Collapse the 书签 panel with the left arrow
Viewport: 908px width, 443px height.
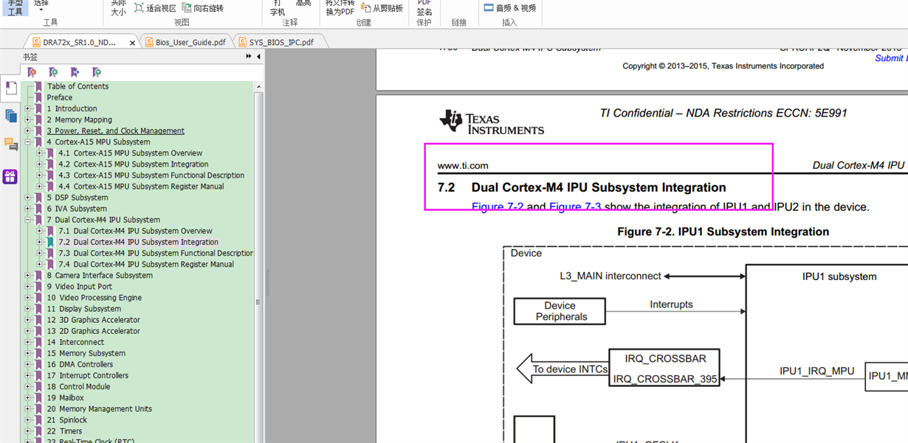click(x=259, y=57)
